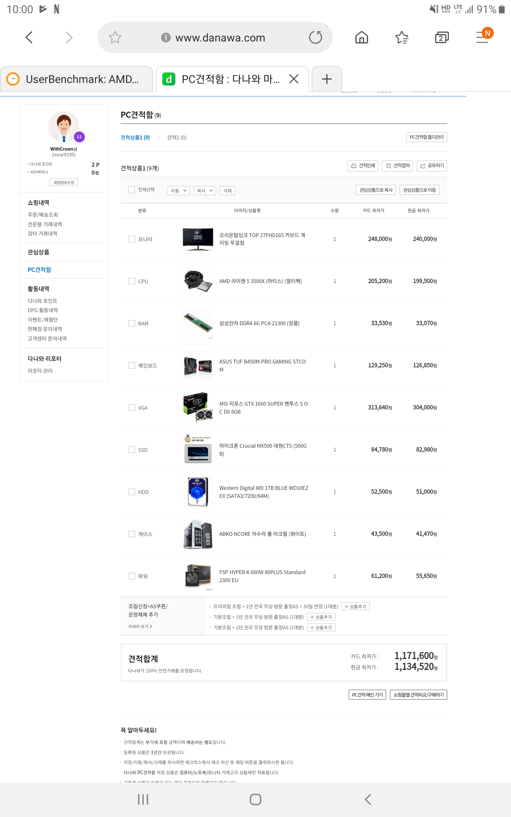Open the MSI GTX 1660 SUPER product thumbnail

(x=198, y=408)
